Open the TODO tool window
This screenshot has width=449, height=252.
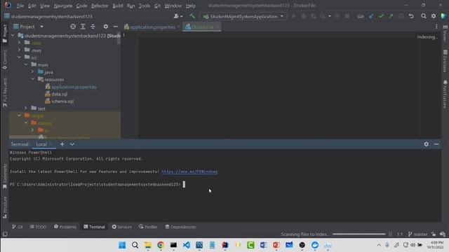38,227
